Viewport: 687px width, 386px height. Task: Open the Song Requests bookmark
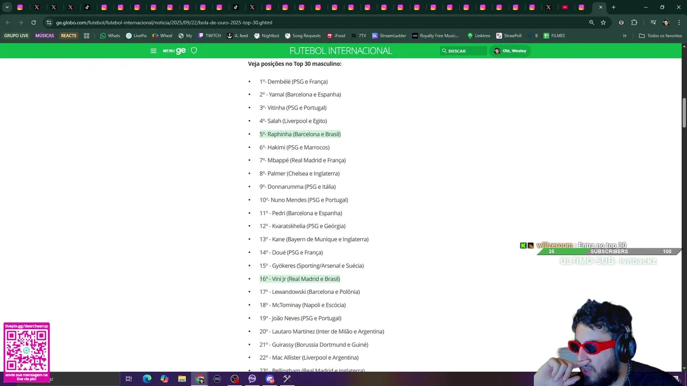point(303,36)
